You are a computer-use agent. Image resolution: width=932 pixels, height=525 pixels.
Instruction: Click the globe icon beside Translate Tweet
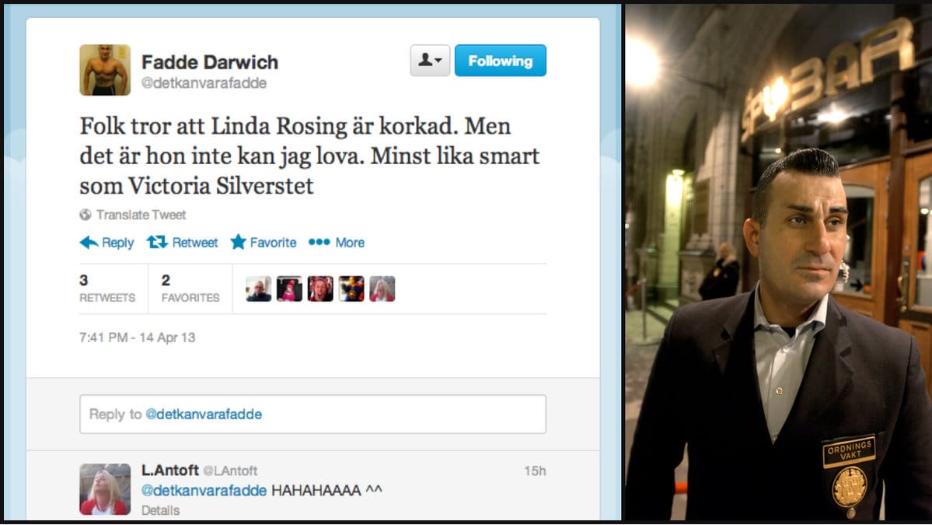pyautogui.click(x=86, y=215)
